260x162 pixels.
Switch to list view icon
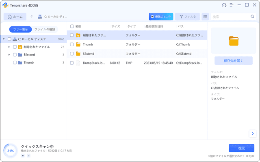205,17
